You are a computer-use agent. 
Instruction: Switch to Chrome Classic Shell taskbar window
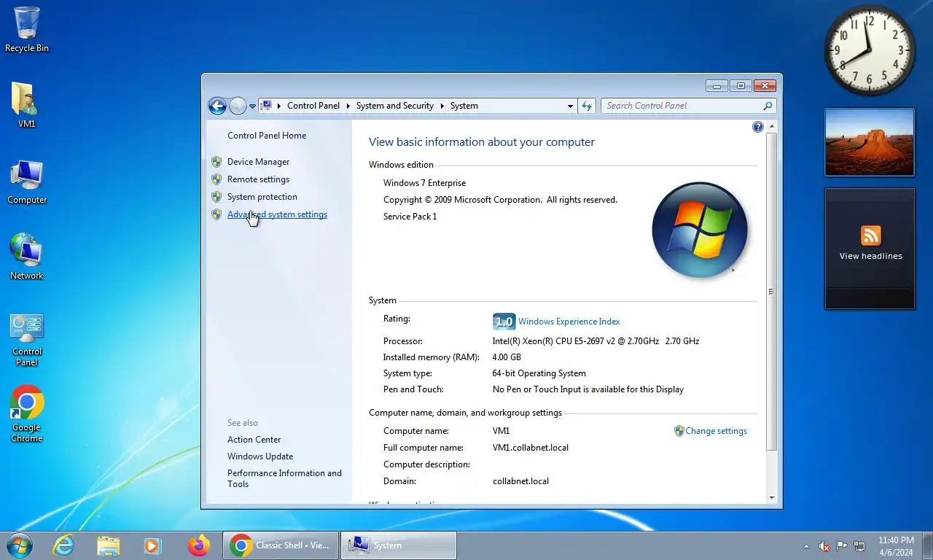[281, 545]
